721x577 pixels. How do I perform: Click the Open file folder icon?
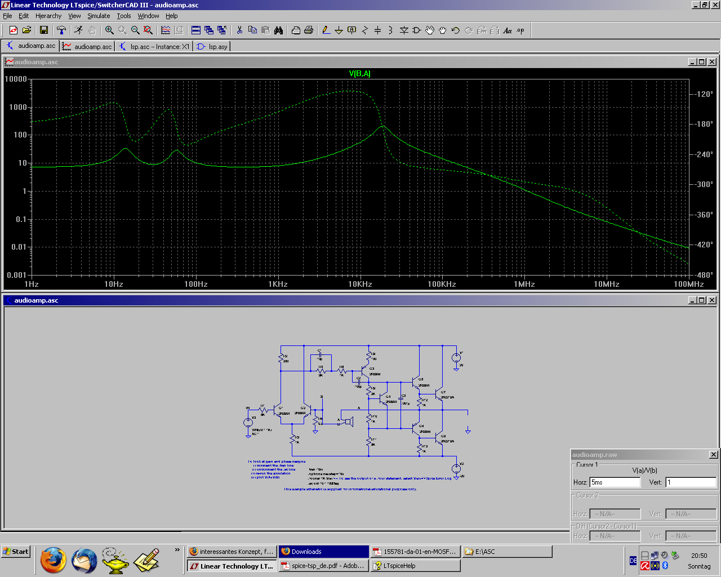tap(26, 30)
